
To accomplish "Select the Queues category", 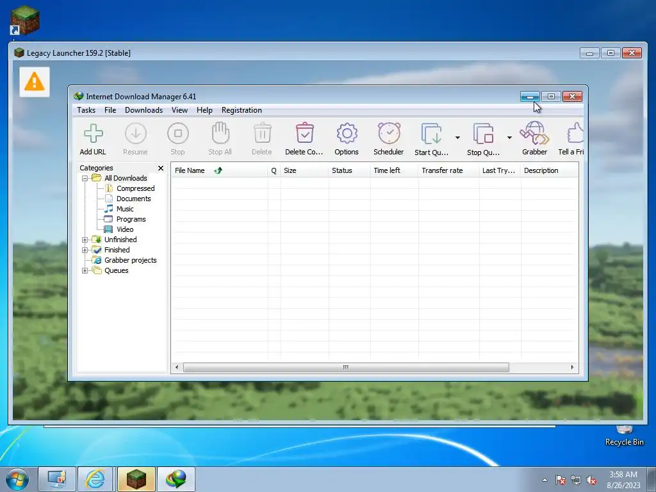I will (117, 270).
